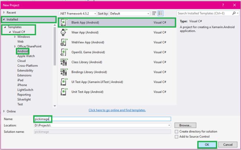Switch to small icons list view
Image resolution: width=241 pixels, height=150 pixels.
pos(161,13)
